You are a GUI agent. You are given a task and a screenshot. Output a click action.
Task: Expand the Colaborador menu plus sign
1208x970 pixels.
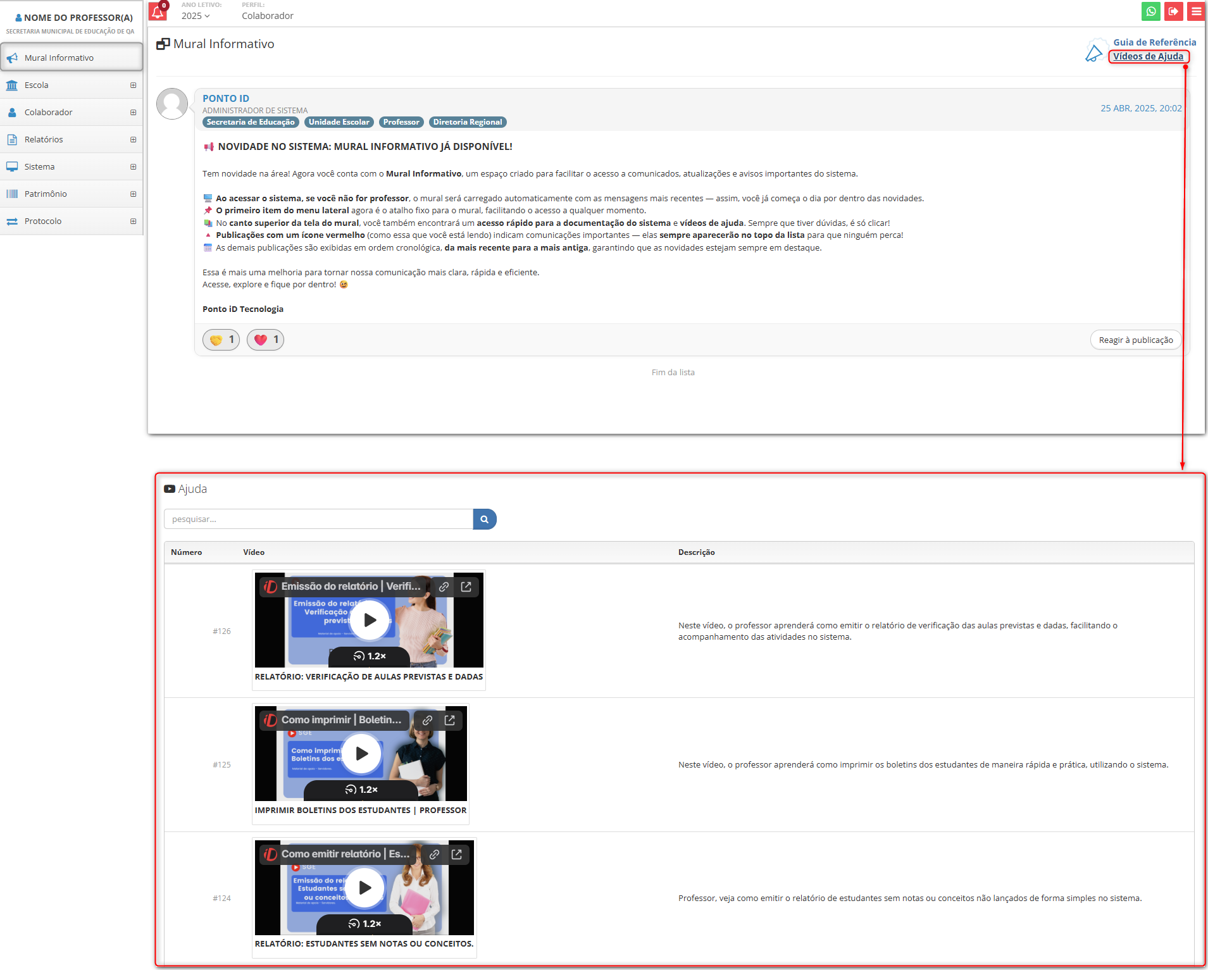(133, 112)
